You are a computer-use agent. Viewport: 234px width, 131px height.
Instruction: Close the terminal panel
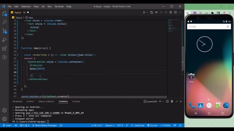tap(181, 101)
